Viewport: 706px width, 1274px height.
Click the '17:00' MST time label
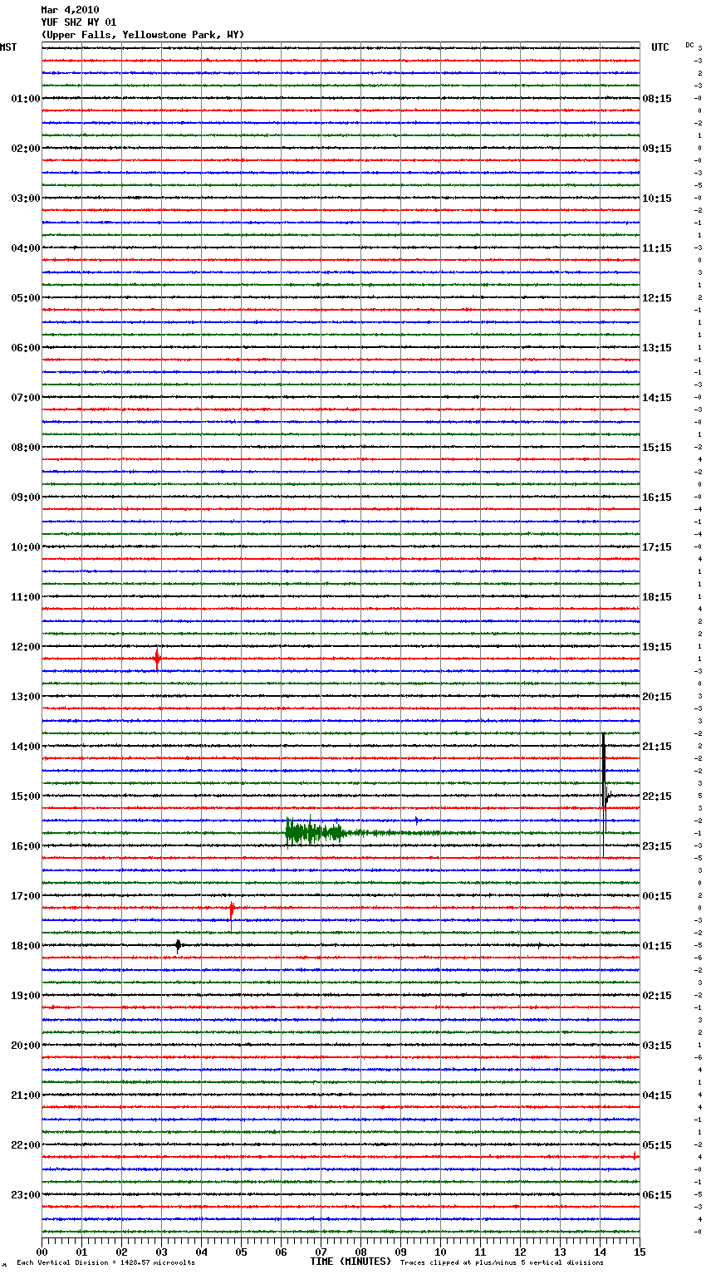(x=26, y=896)
